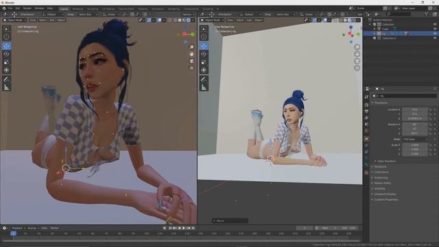
Task: Open the Playback dropdown in timeline
Action: pos(19,228)
